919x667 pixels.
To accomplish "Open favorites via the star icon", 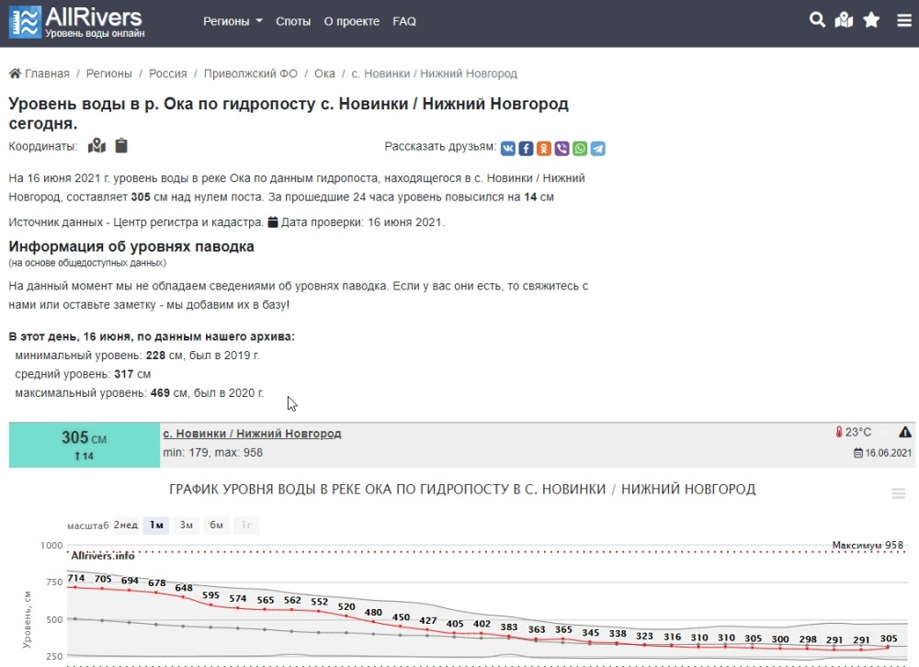I will click(871, 20).
